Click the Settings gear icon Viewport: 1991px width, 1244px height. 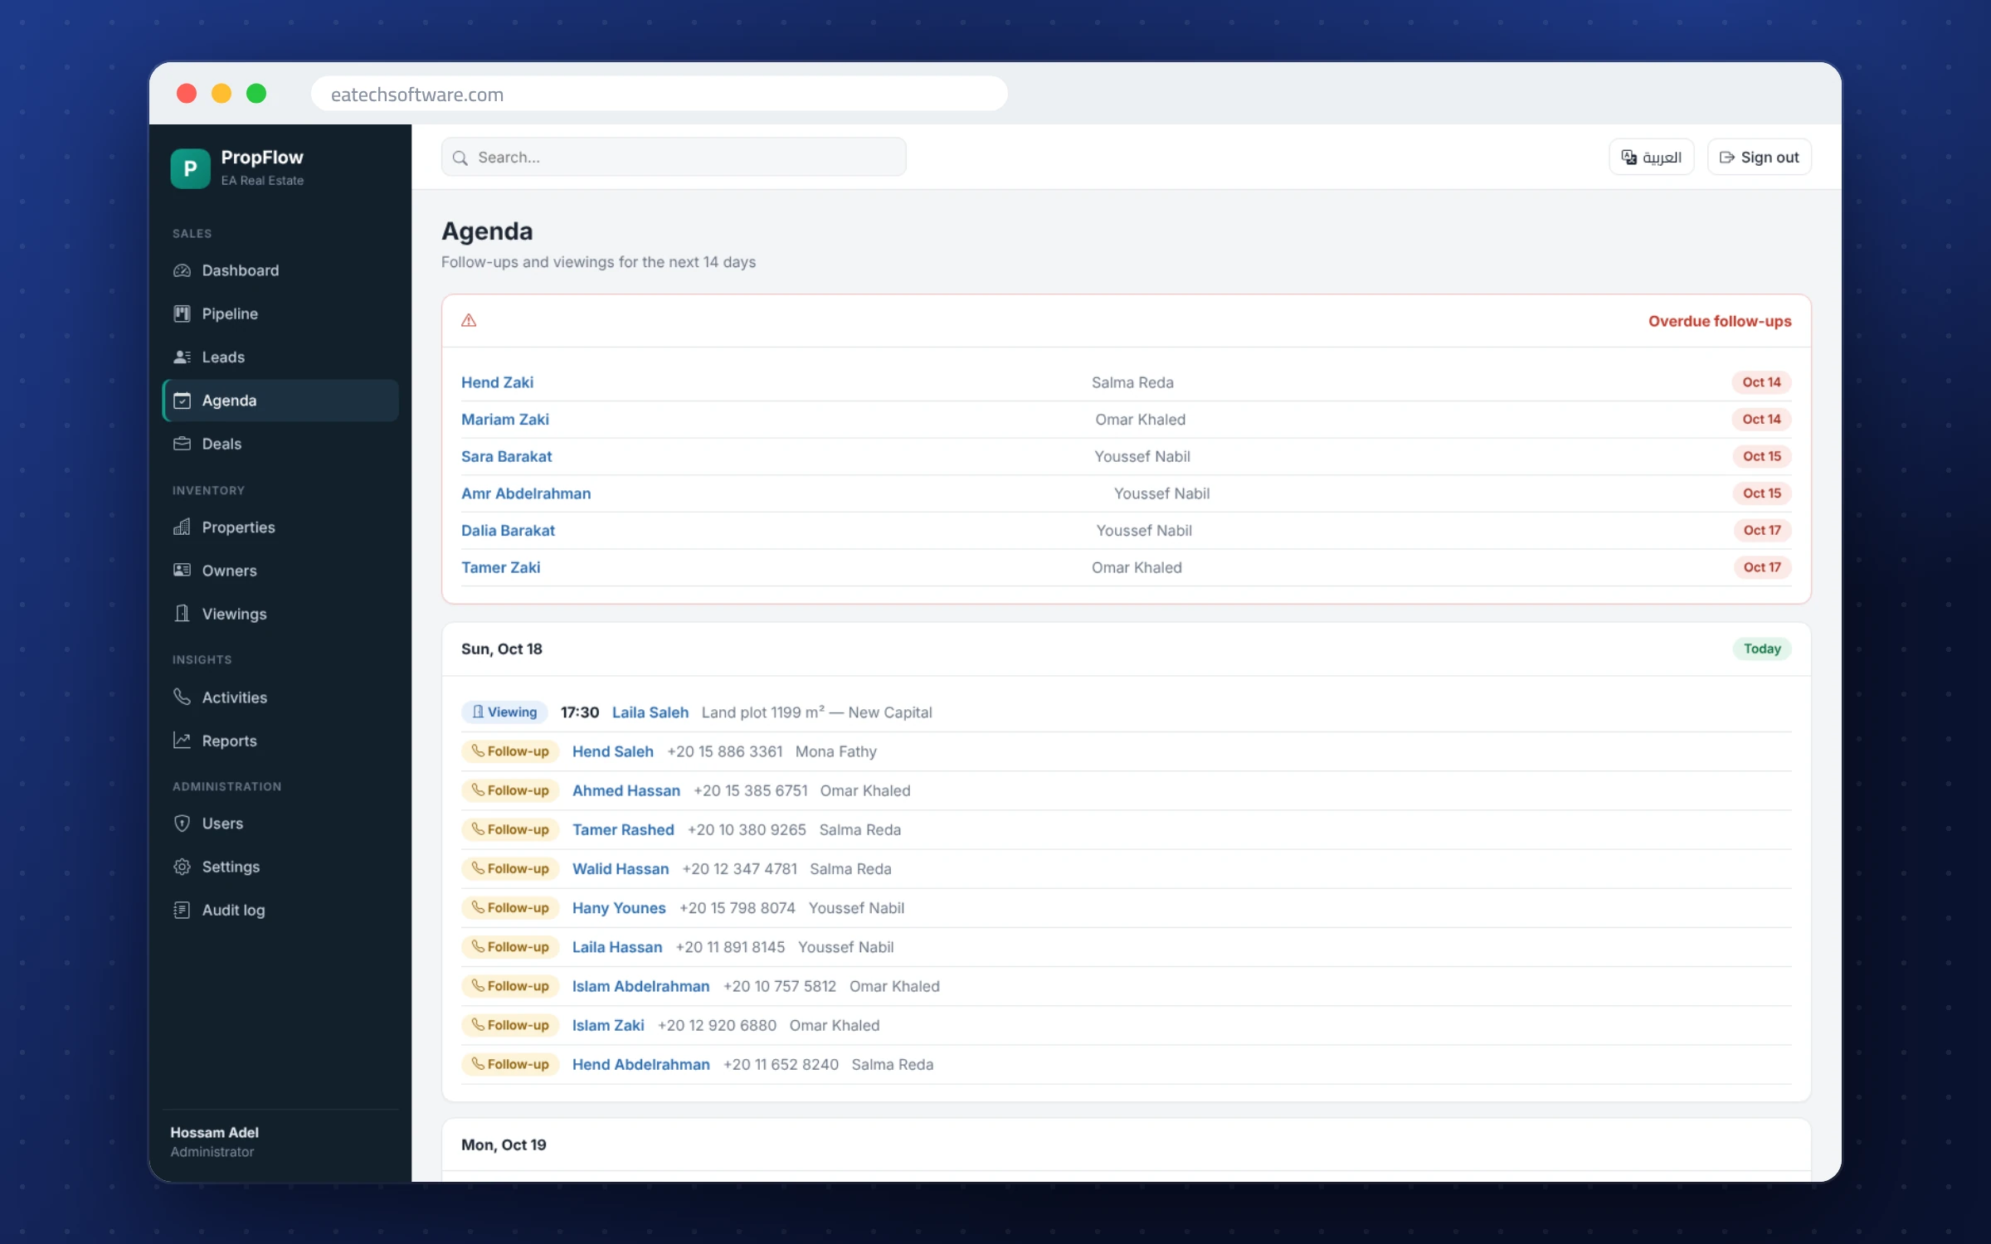[x=182, y=867]
